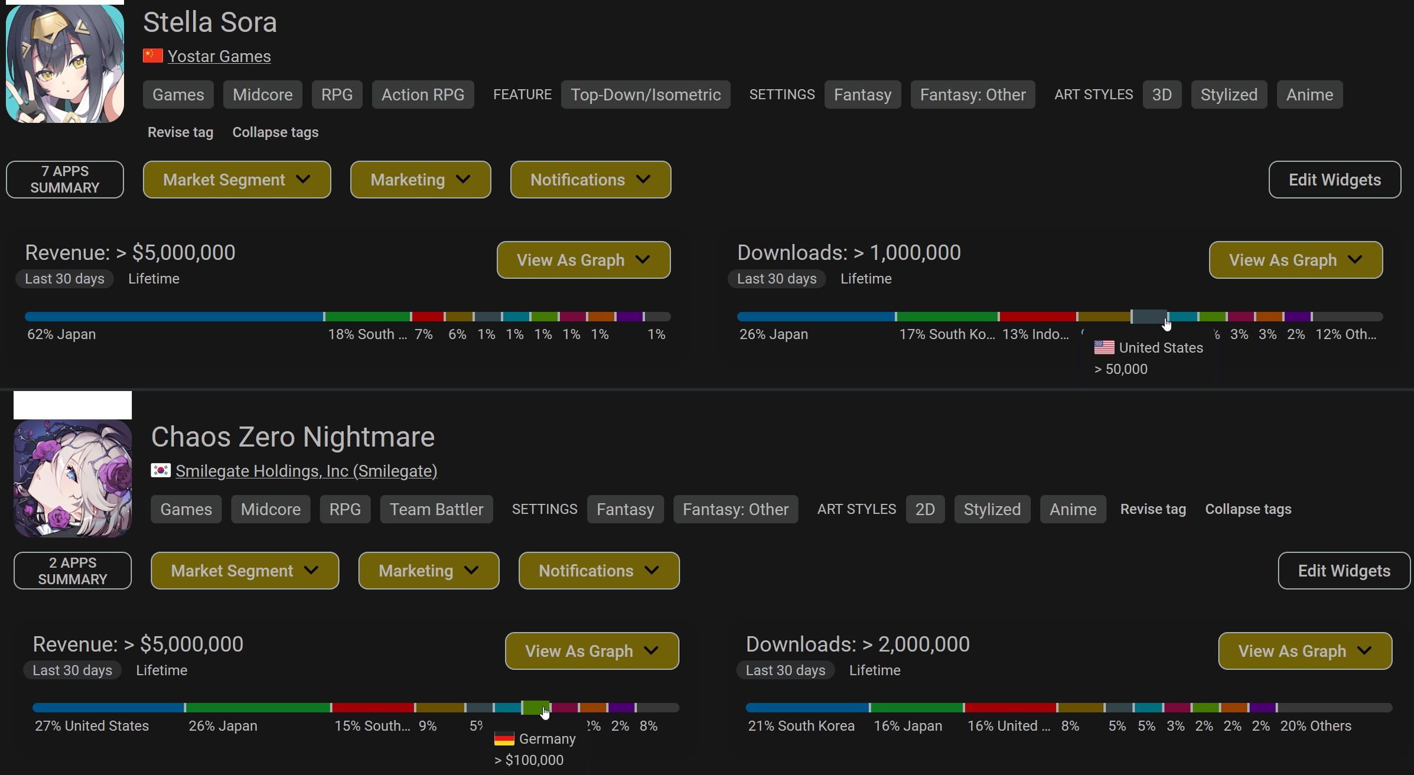Expand Stella Sora Market Segment dropdown

(x=236, y=180)
